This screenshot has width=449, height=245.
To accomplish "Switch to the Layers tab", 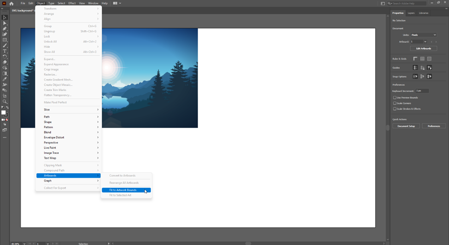I will 411,13.
